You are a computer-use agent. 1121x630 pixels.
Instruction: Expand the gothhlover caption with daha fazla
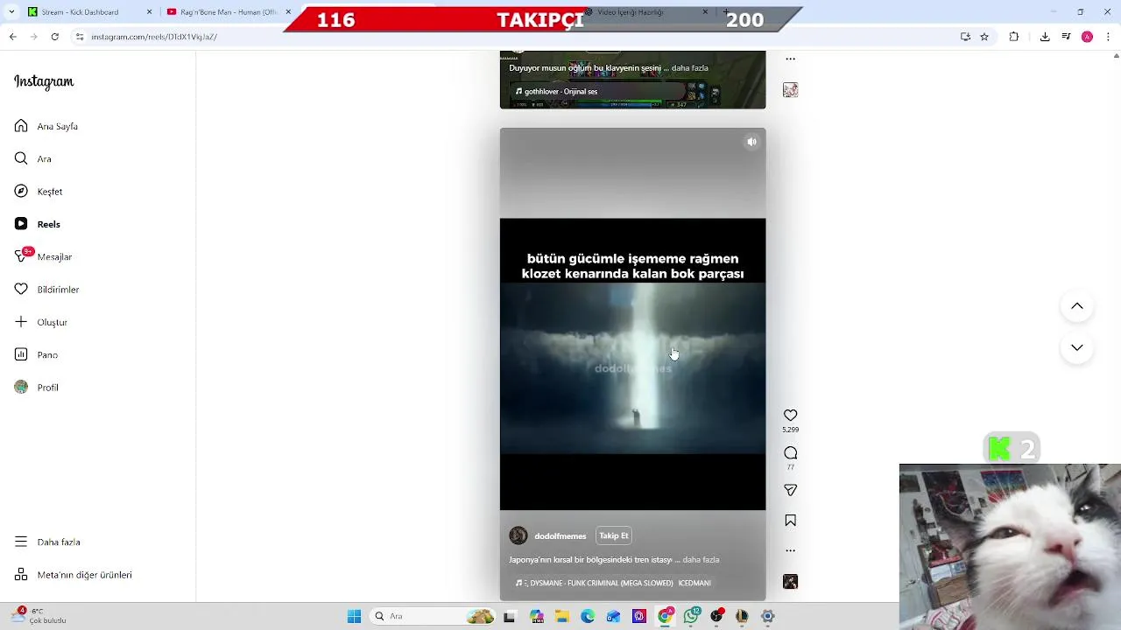[690, 68]
